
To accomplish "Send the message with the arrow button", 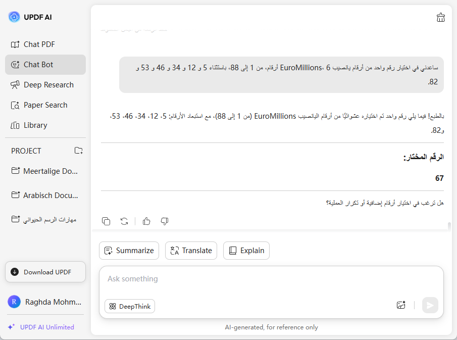I will 430,305.
